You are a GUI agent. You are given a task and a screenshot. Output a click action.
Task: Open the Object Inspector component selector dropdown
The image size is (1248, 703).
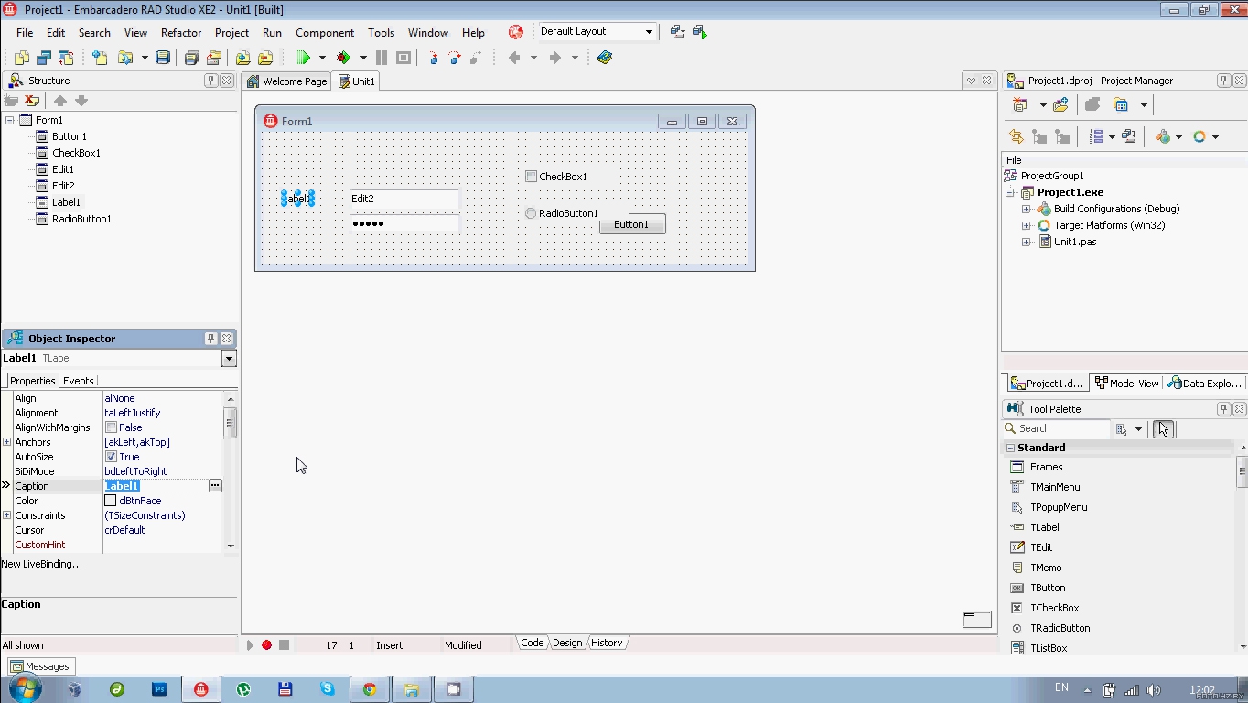(x=229, y=358)
